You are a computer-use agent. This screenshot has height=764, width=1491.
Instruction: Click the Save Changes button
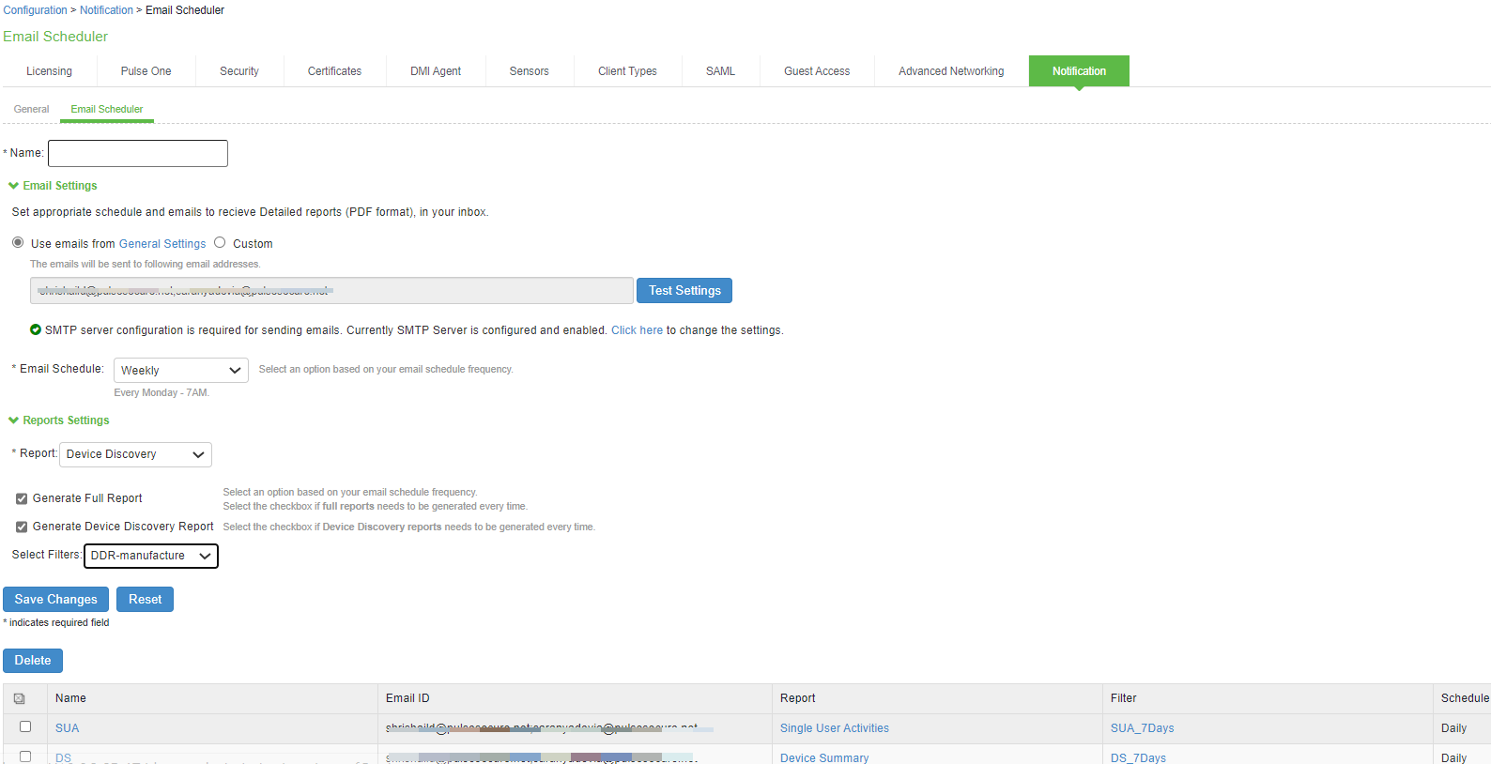pos(55,599)
